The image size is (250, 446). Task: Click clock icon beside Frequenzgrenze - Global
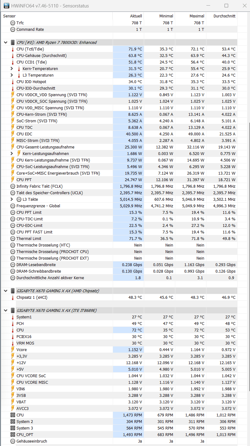[x=13, y=206]
